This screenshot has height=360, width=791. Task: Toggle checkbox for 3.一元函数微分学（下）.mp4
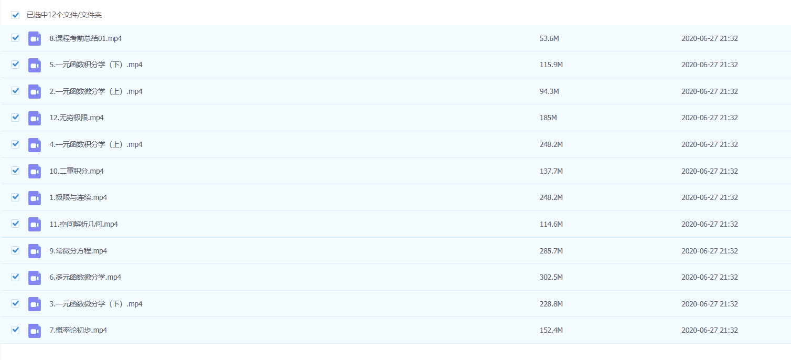(x=15, y=303)
